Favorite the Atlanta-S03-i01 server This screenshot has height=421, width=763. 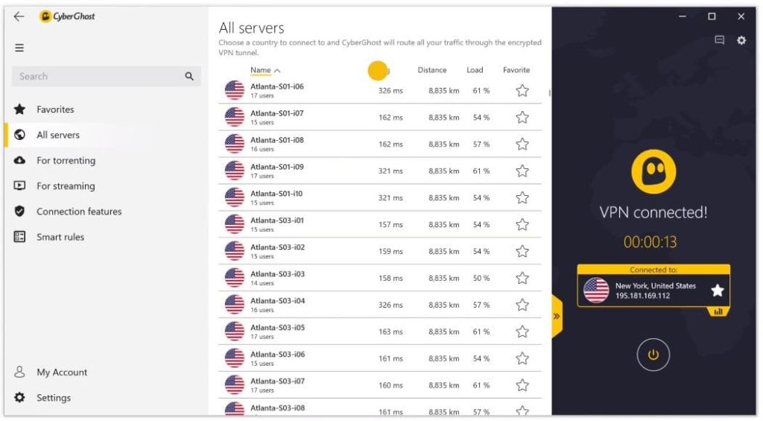(x=522, y=224)
